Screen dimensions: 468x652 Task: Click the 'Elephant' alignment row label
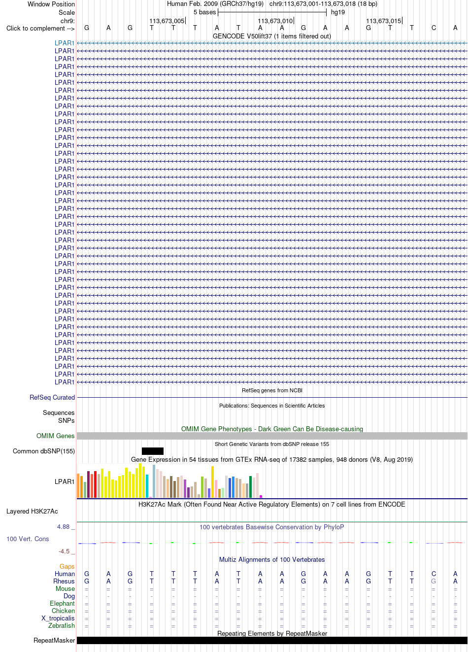(62, 603)
